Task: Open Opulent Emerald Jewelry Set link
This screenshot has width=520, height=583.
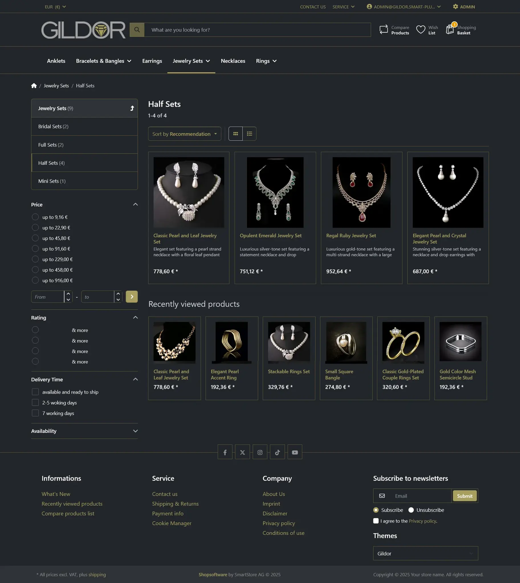Action: point(271,235)
